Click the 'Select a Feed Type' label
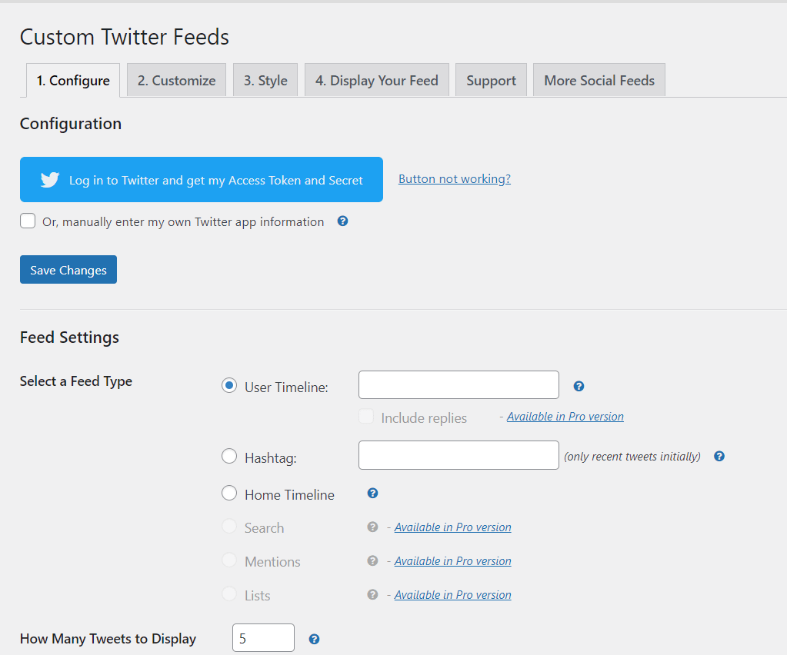This screenshot has width=787, height=655. point(76,381)
